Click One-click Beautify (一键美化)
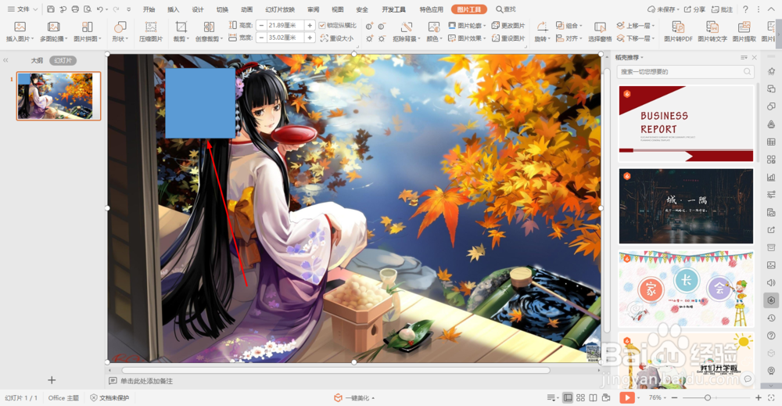This screenshot has width=782, height=406. tap(354, 397)
